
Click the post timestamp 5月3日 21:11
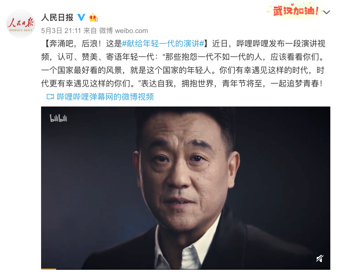point(61,31)
